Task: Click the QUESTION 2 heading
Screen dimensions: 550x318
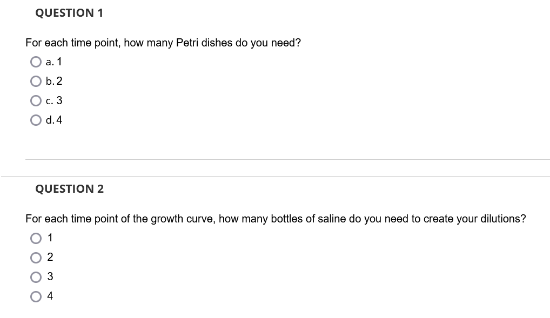Action: (x=70, y=189)
